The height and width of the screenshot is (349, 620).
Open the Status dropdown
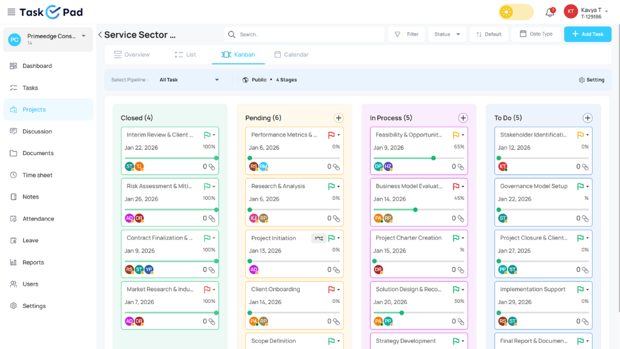coord(447,35)
